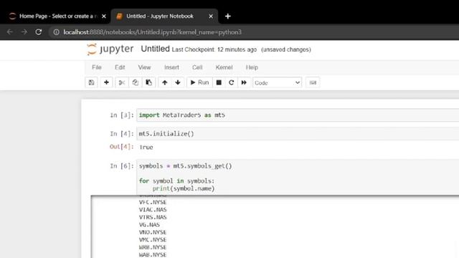Viewport: 459px width, 258px height.
Task: Open the command palette keyboard icon
Action: click(x=313, y=82)
